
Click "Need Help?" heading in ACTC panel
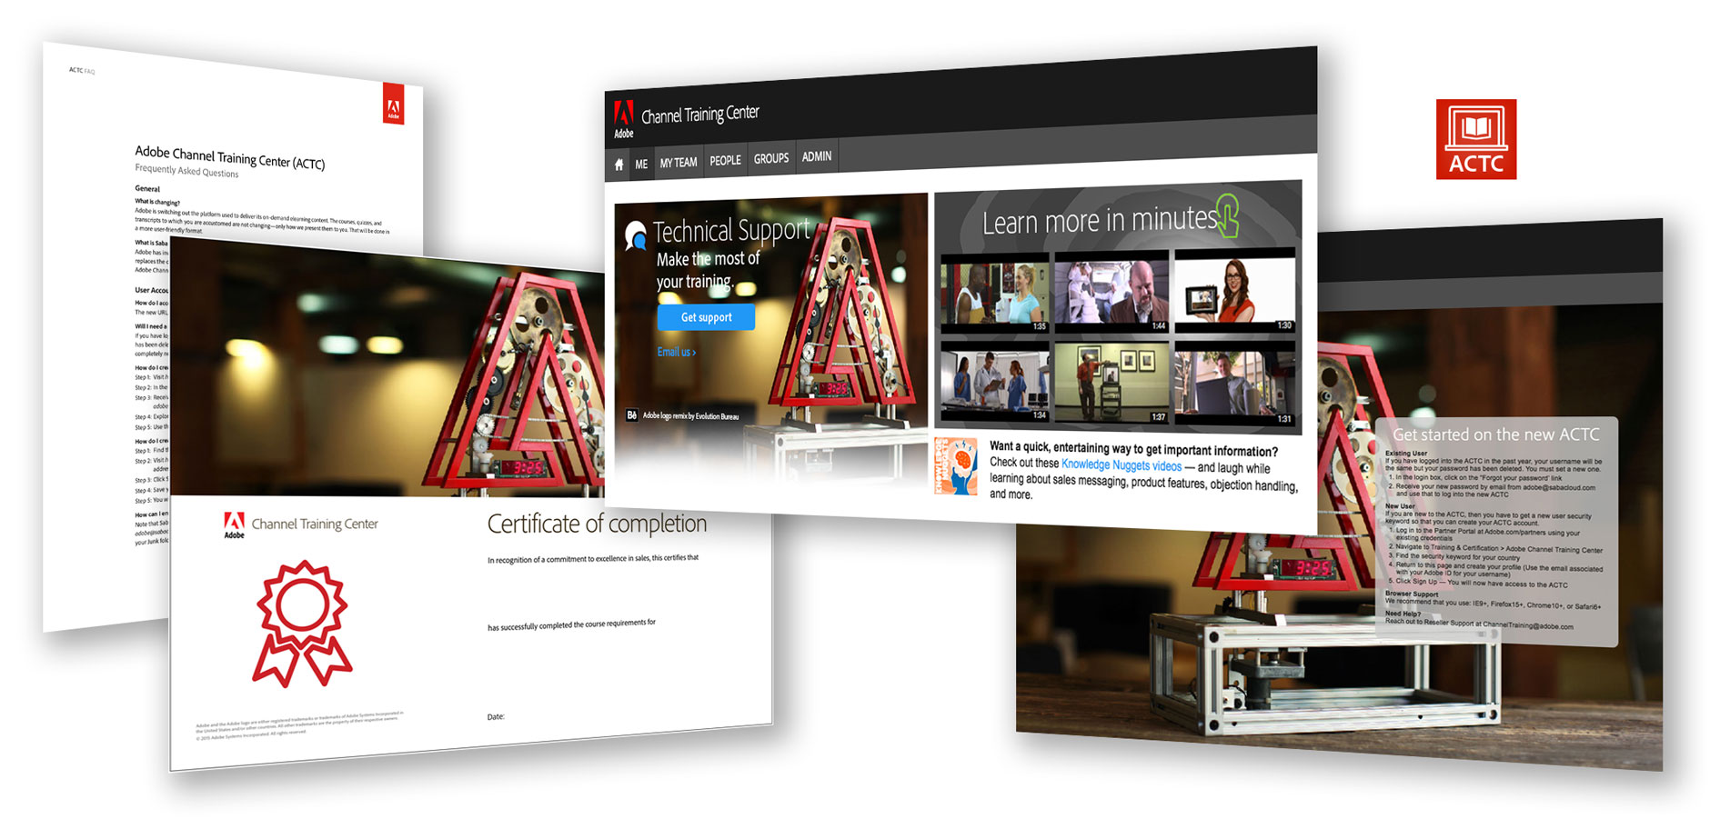pos(1403,614)
